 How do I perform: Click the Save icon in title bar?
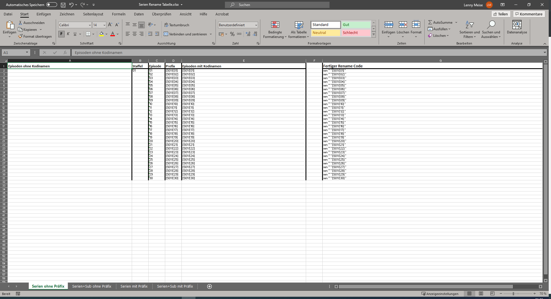click(x=63, y=5)
